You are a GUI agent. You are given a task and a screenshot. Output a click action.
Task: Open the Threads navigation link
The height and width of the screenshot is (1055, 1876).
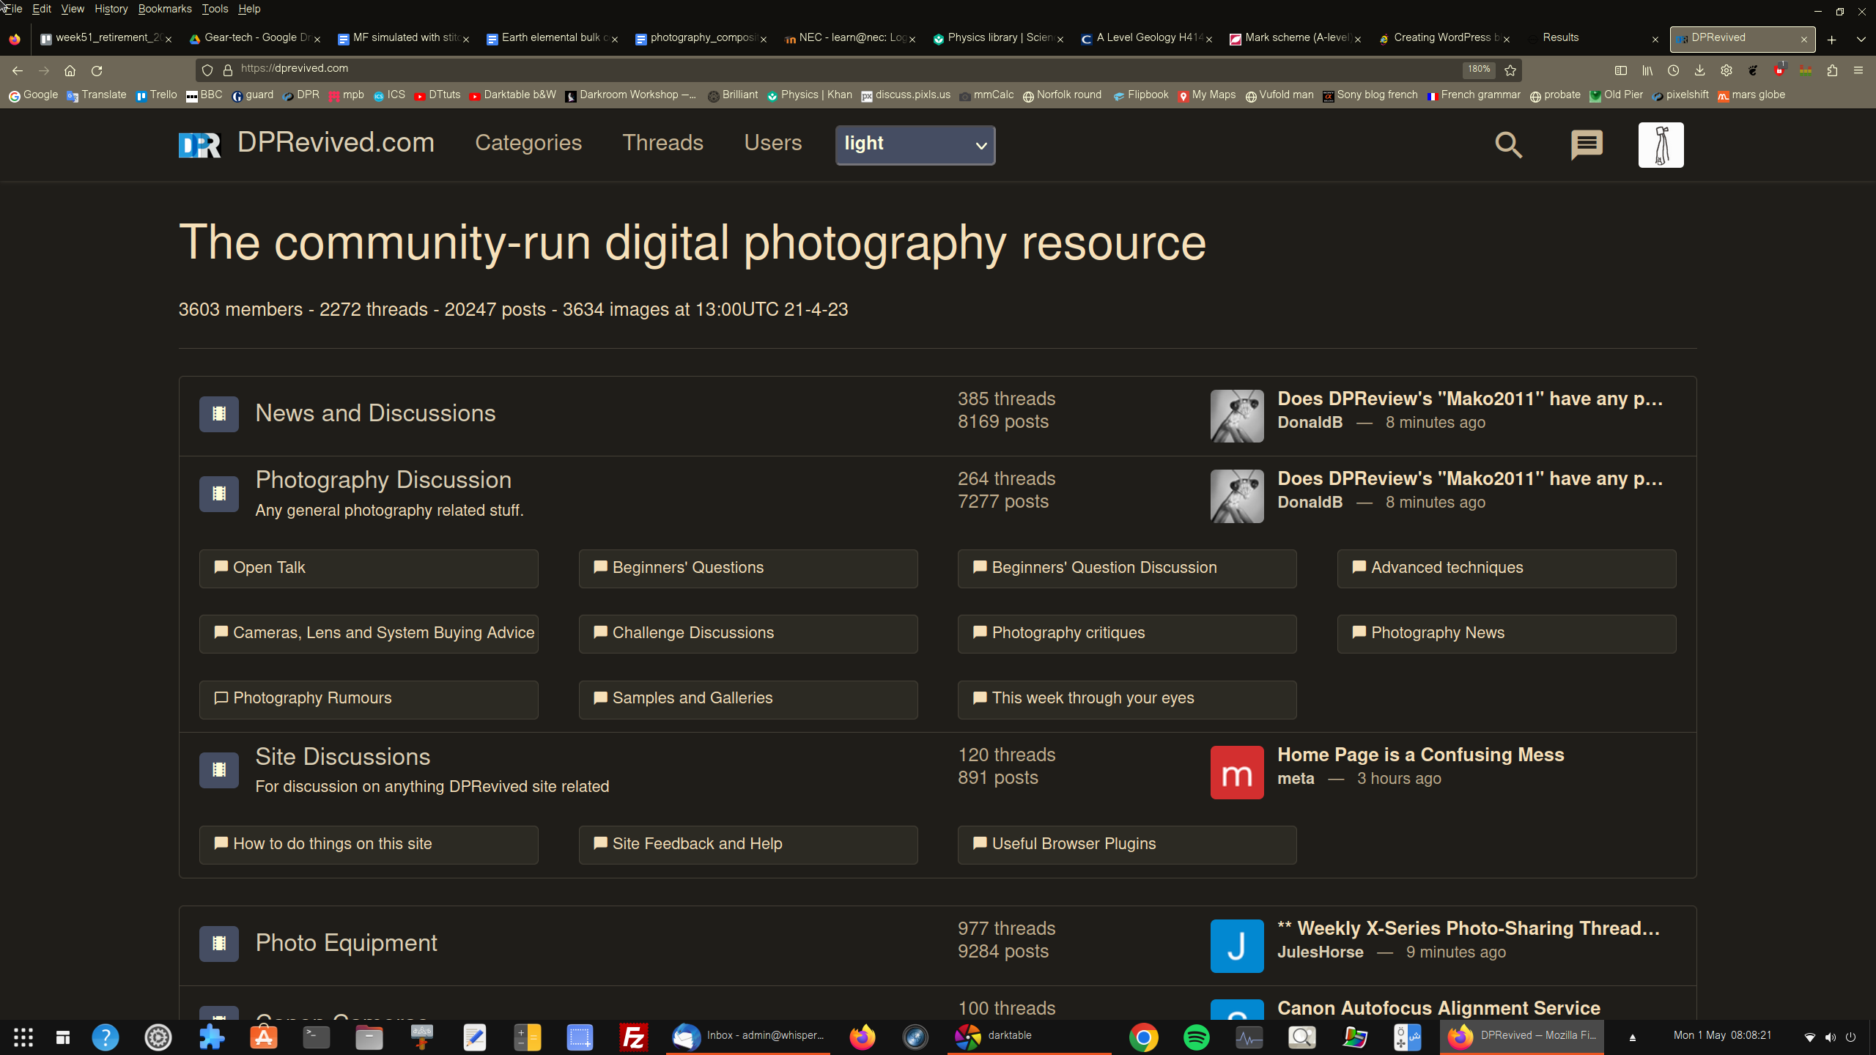[x=662, y=143]
